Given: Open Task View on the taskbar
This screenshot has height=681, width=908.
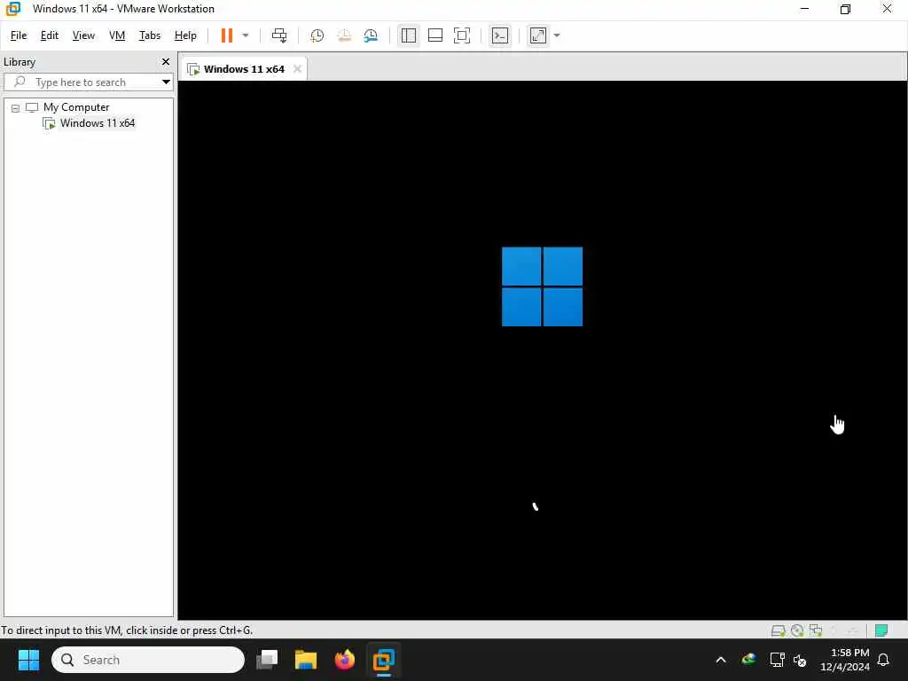Looking at the screenshot, I should (x=267, y=660).
